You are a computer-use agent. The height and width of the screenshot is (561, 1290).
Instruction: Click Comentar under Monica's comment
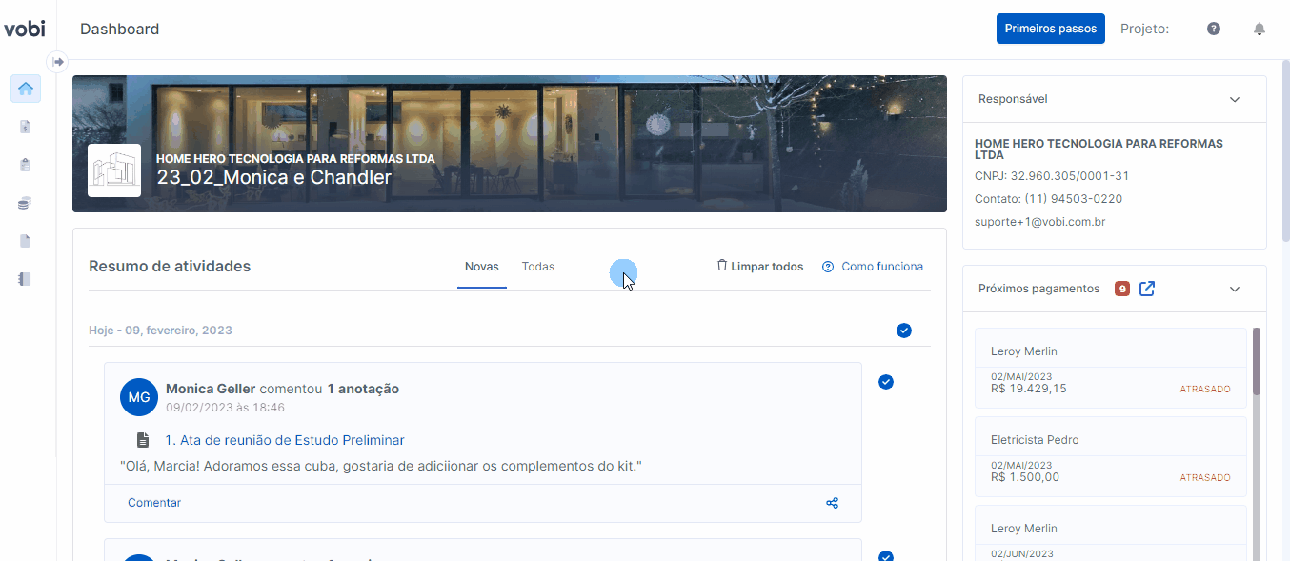(x=154, y=503)
